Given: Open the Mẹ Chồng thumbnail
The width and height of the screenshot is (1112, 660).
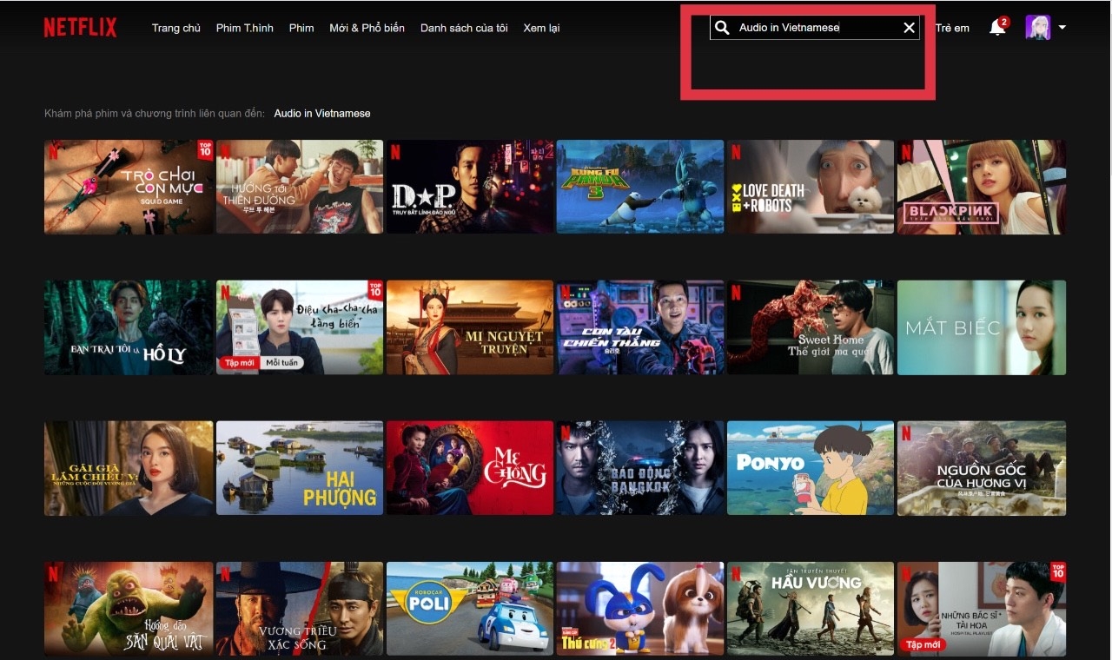Looking at the screenshot, I should pyautogui.click(x=470, y=468).
